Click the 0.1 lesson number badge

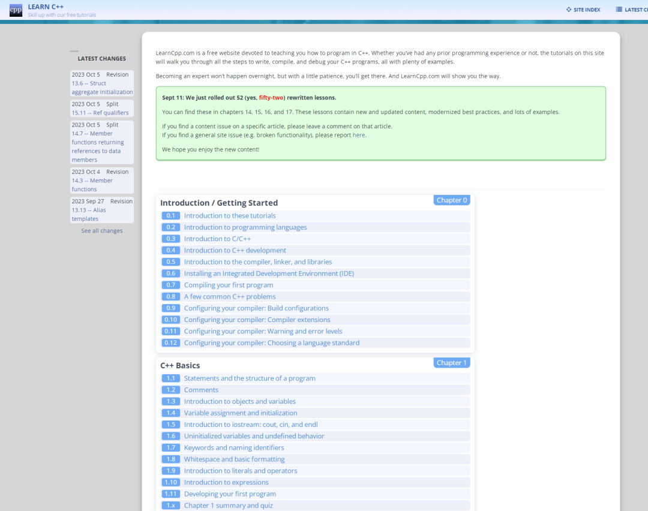170,216
